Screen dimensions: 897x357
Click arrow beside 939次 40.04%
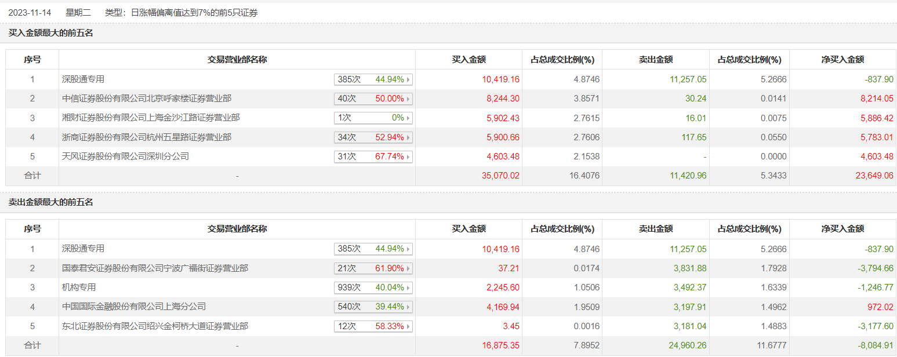(x=409, y=288)
